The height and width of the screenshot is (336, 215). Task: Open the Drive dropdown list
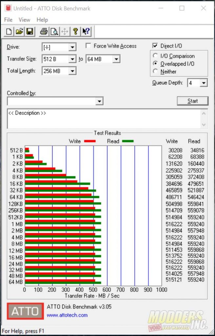72,47
